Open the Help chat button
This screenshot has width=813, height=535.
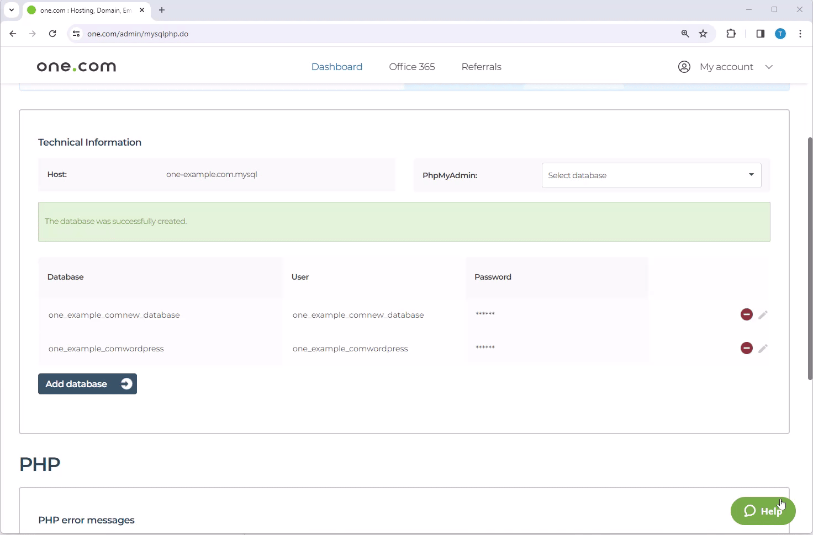pyautogui.click(x=763, y=511)
